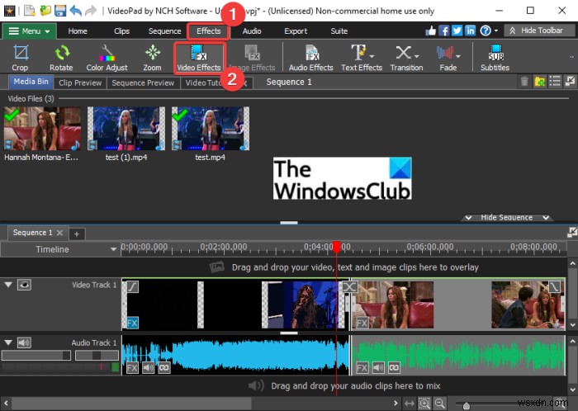
Task: Adjust Audio Track 1 volume slider
Action: click(36, 356)
